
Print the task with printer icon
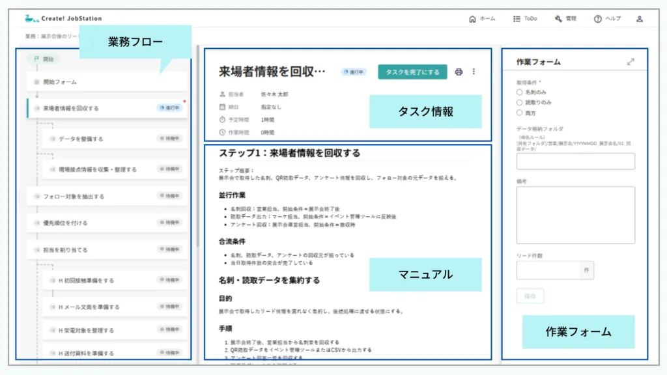(459, 72)
